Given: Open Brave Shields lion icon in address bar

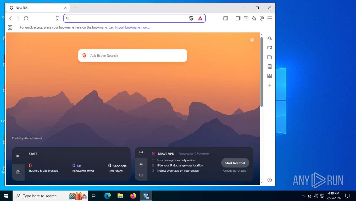Looking at the screenshot, I should pyautogui.click(x=191, y=18).
